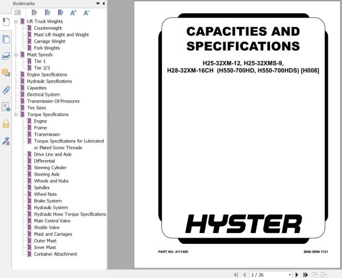Image resolution: width=342 pixels, height=278 pixels.
Task: Select the Capacities bookmark
Action: (x=36, y=88)
